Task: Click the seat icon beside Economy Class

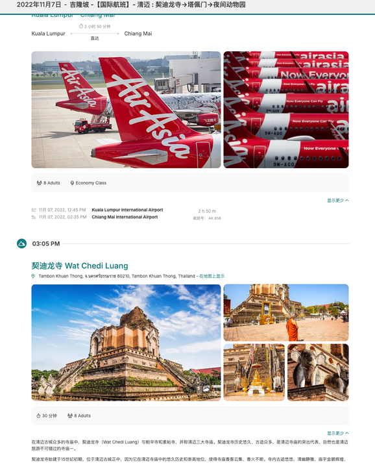Action: 72,183
